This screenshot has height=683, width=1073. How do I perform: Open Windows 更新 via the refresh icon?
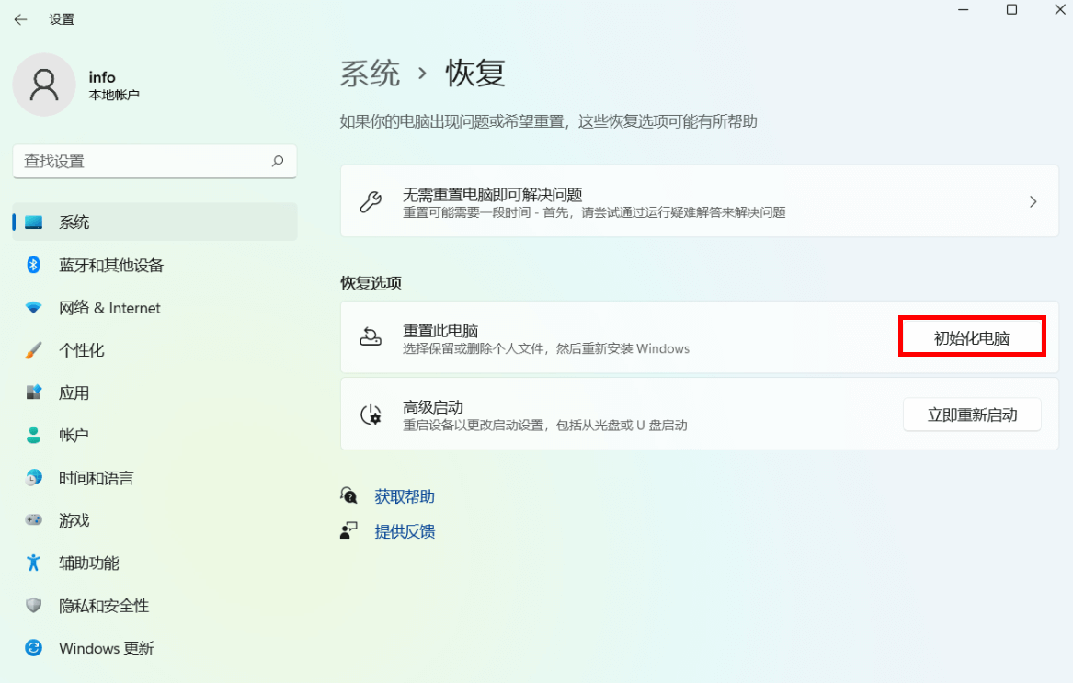[x=34, y=648]
